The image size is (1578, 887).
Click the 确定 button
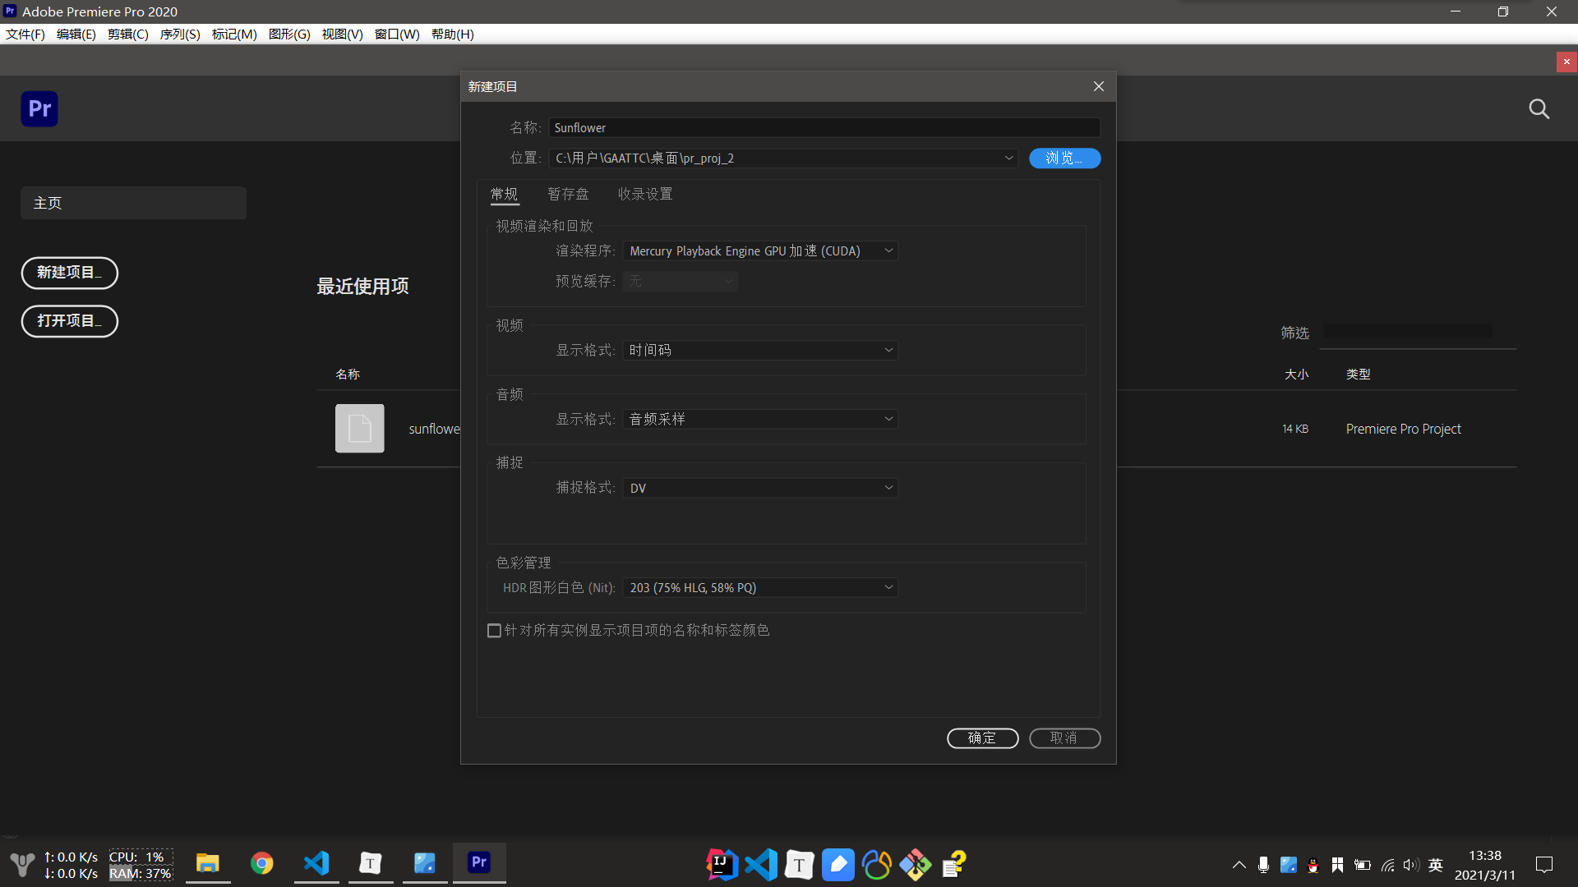tap(982, 738)
